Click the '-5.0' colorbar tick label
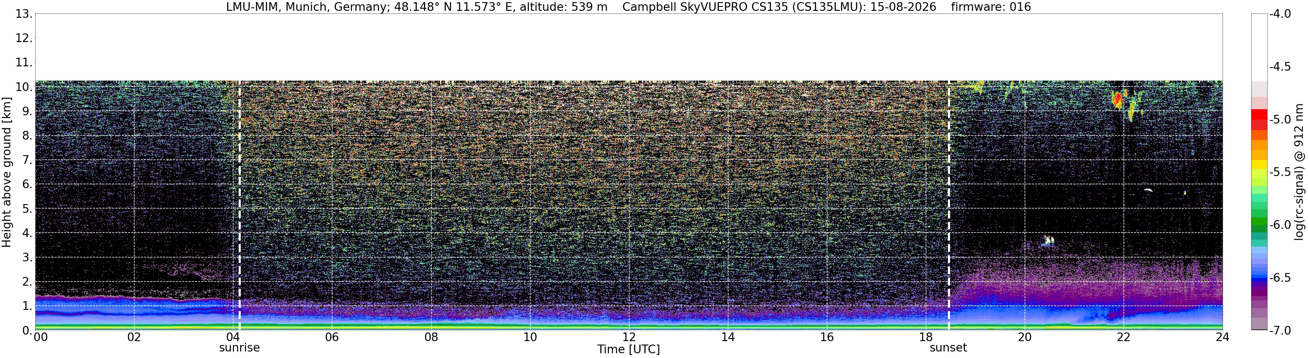 1280,120
